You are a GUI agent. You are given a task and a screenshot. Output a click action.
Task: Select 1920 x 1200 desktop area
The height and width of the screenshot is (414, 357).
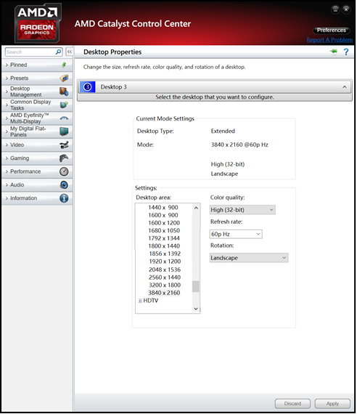165,261
